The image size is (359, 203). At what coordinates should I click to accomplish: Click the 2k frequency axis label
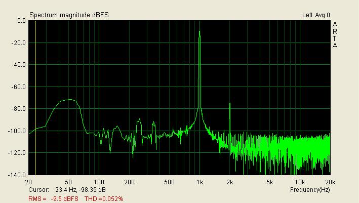230,182
